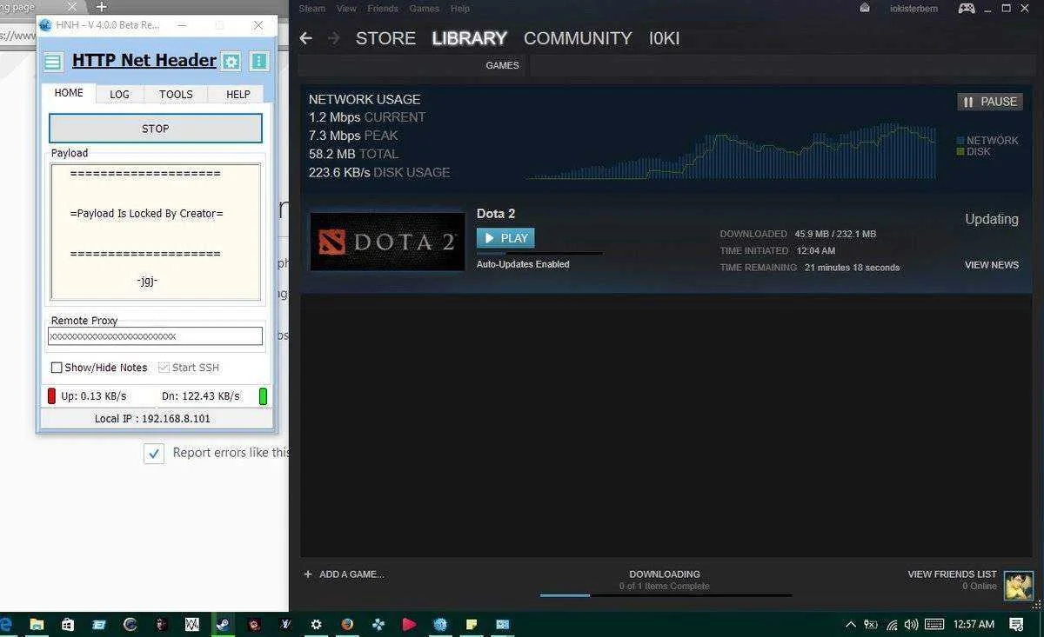Open the Steam Friends menu
The height and width of the screenshot is (637, 1044).
tap(383, 9)
